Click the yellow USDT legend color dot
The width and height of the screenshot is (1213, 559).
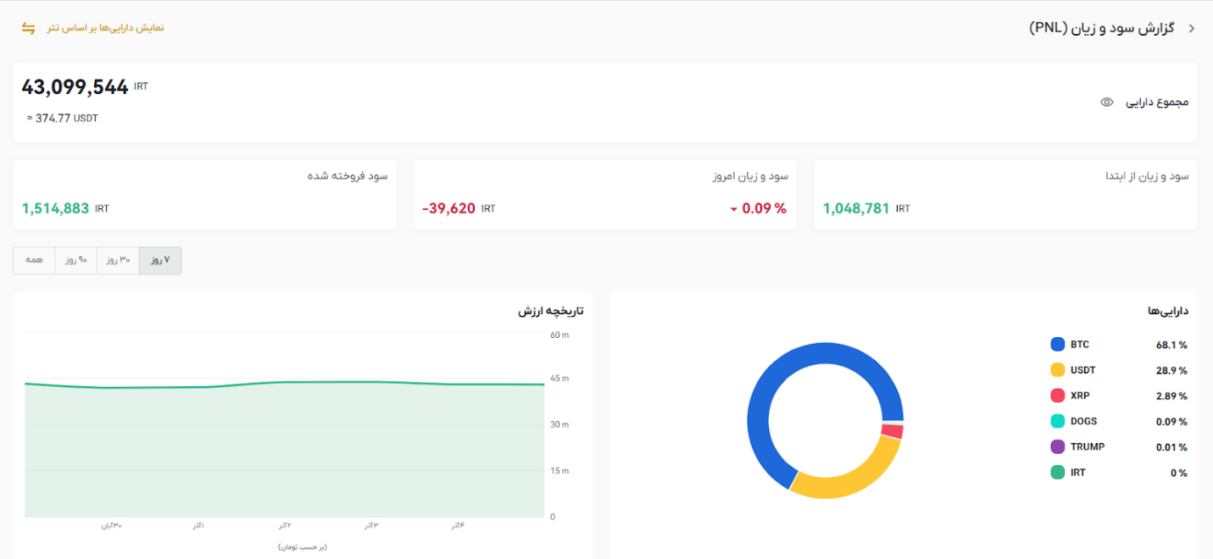coord(1057,370)
